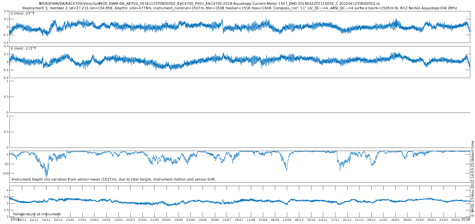Pick the '06/04' date tick label

tap(456, 220)
